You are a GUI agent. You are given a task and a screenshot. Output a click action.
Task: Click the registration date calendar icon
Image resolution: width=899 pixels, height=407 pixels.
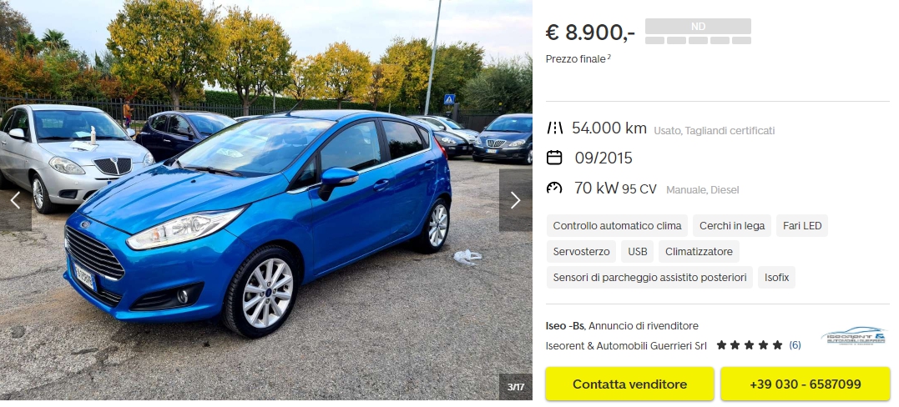tap(554, 157)
